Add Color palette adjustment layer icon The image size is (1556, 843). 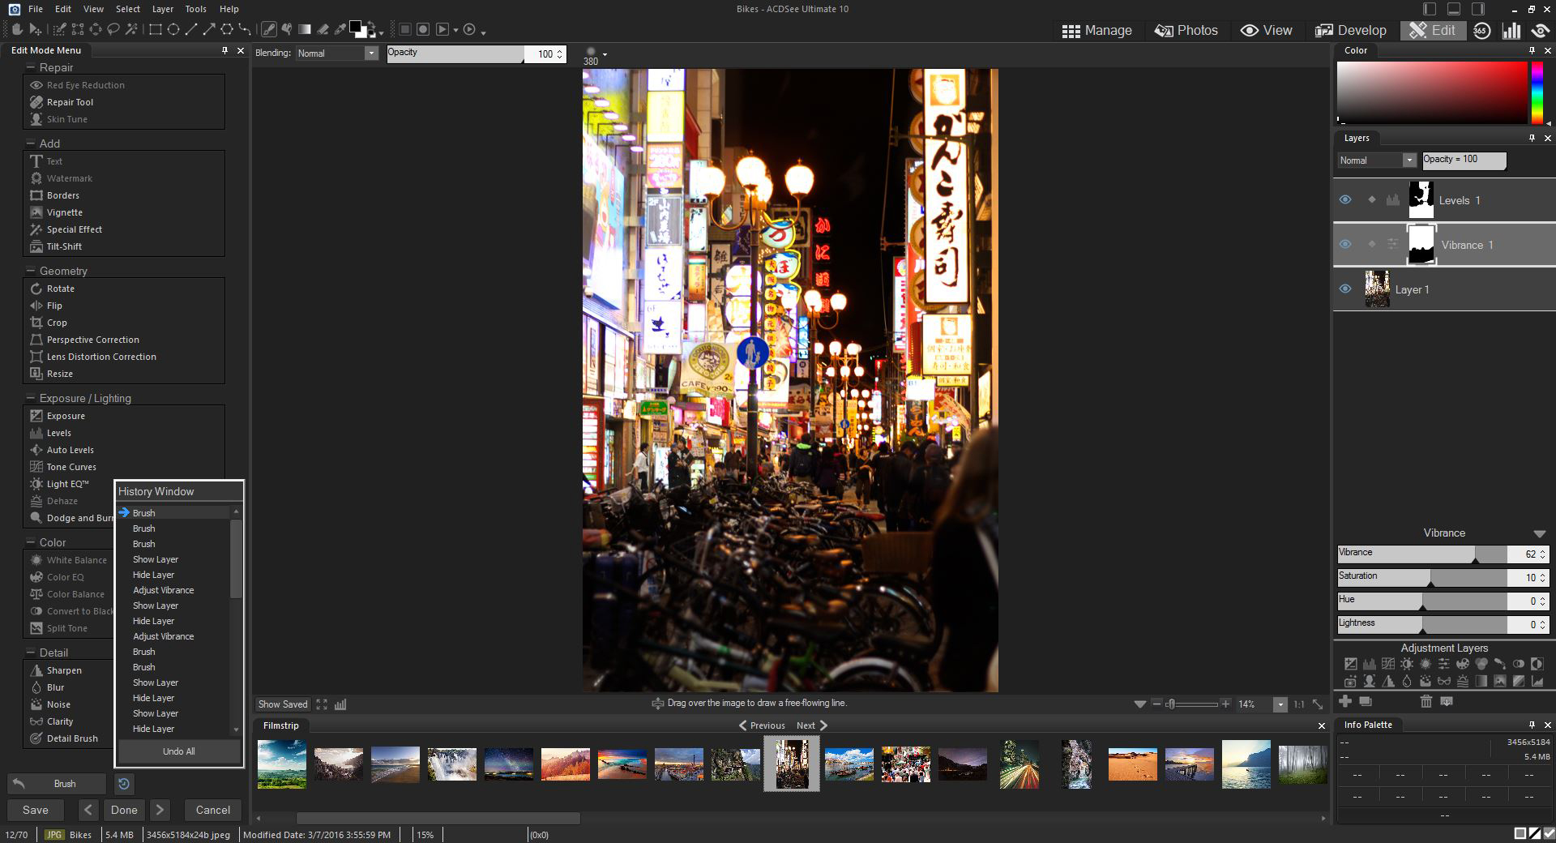coord(1462,664)
